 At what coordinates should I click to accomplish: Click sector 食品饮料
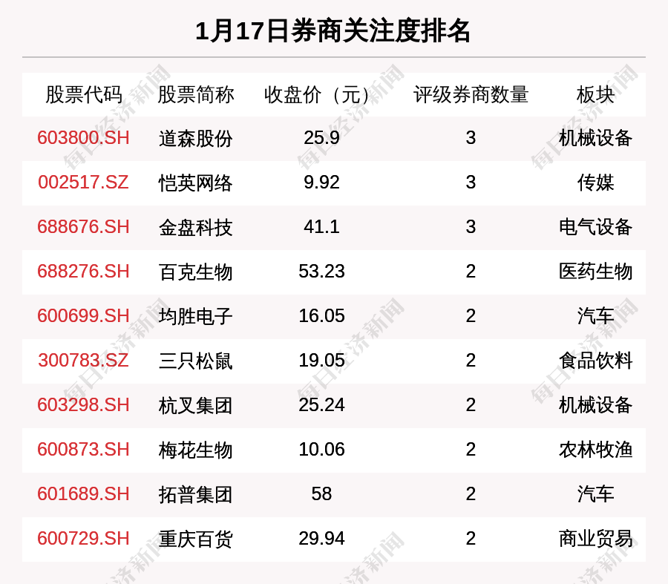pos(595,361)
